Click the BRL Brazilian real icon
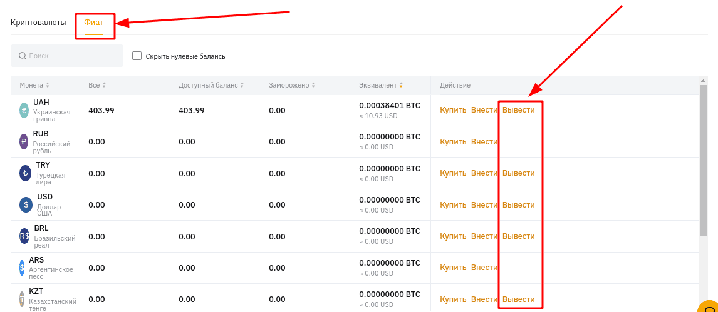Screen dimensions: 718x312 24,236
